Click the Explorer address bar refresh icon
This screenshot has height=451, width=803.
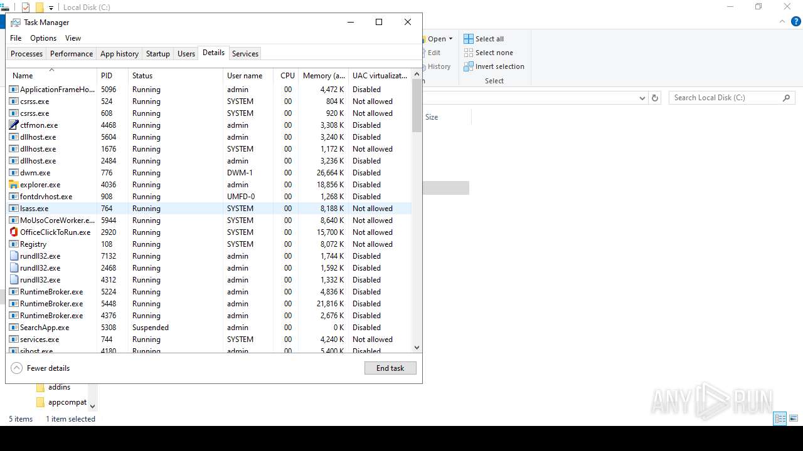point(655,98)
